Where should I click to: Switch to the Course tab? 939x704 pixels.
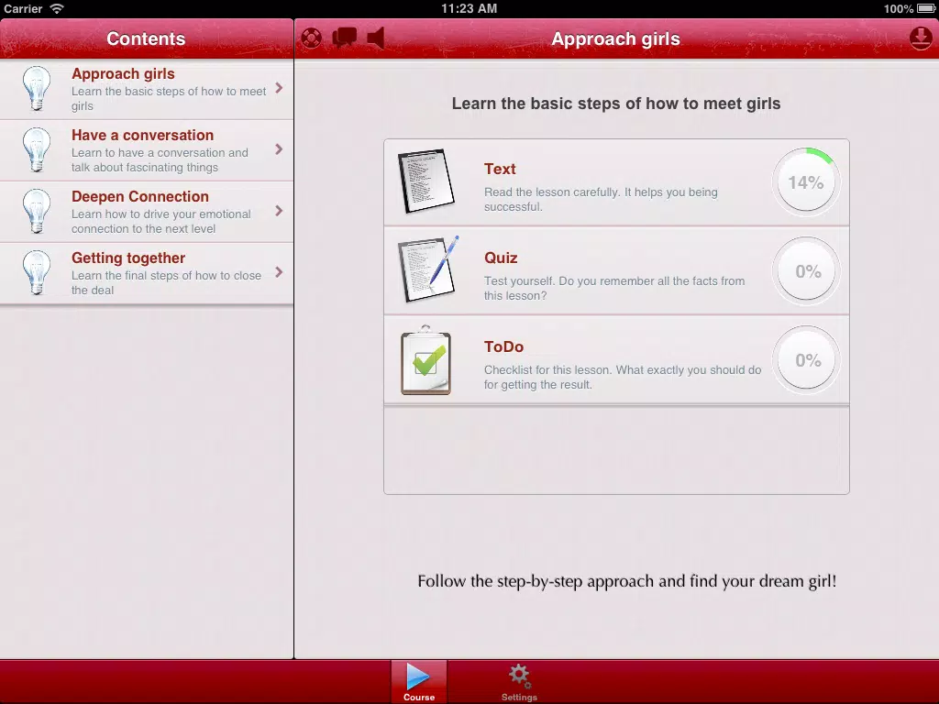pos(418,681)
